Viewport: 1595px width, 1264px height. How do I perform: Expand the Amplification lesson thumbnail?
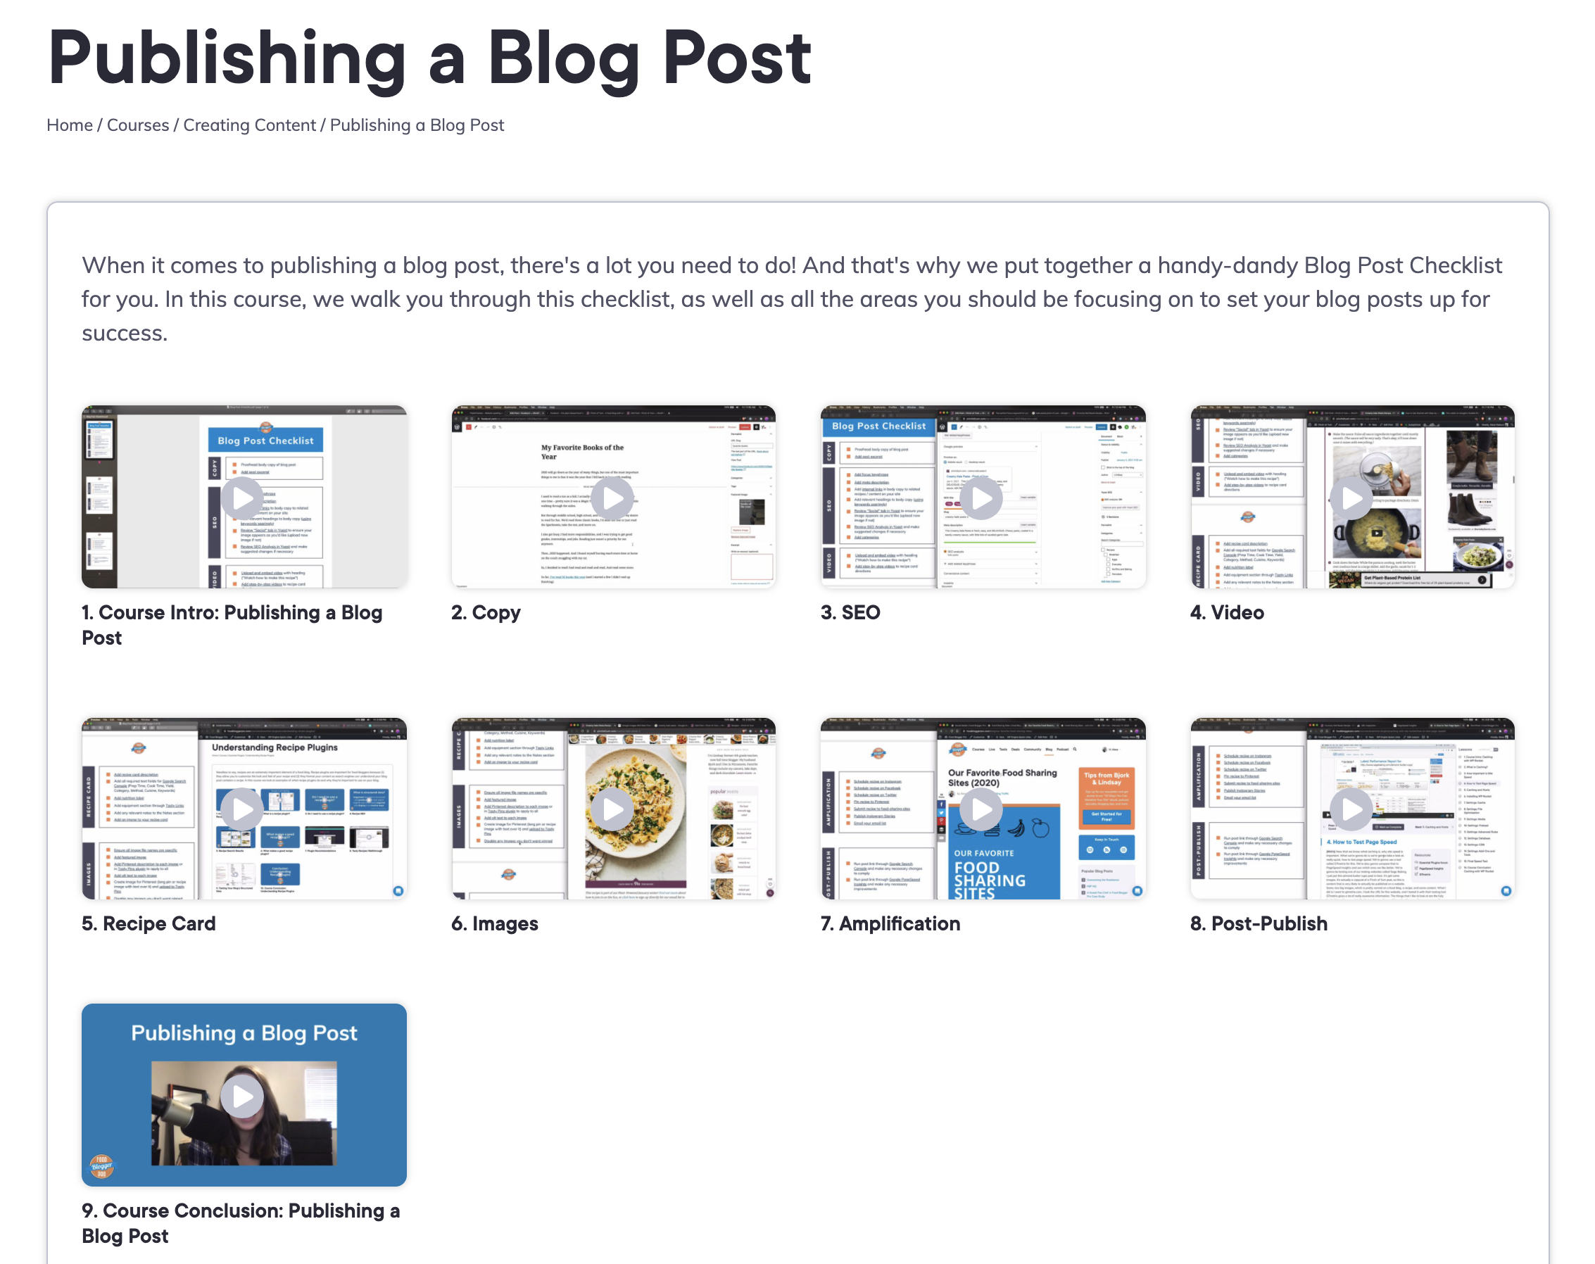[x=983, y=808]
